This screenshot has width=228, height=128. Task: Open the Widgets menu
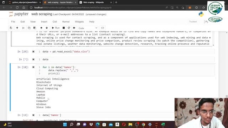click(79, 22)
